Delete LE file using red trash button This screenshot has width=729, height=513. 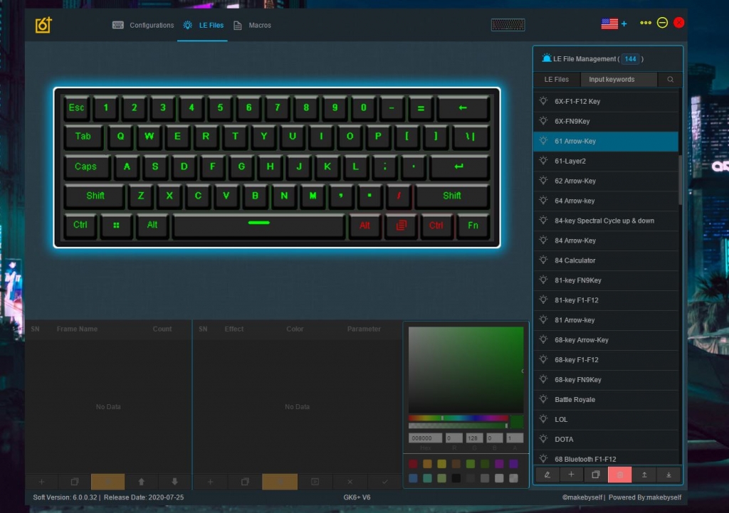tap(620, 475)
